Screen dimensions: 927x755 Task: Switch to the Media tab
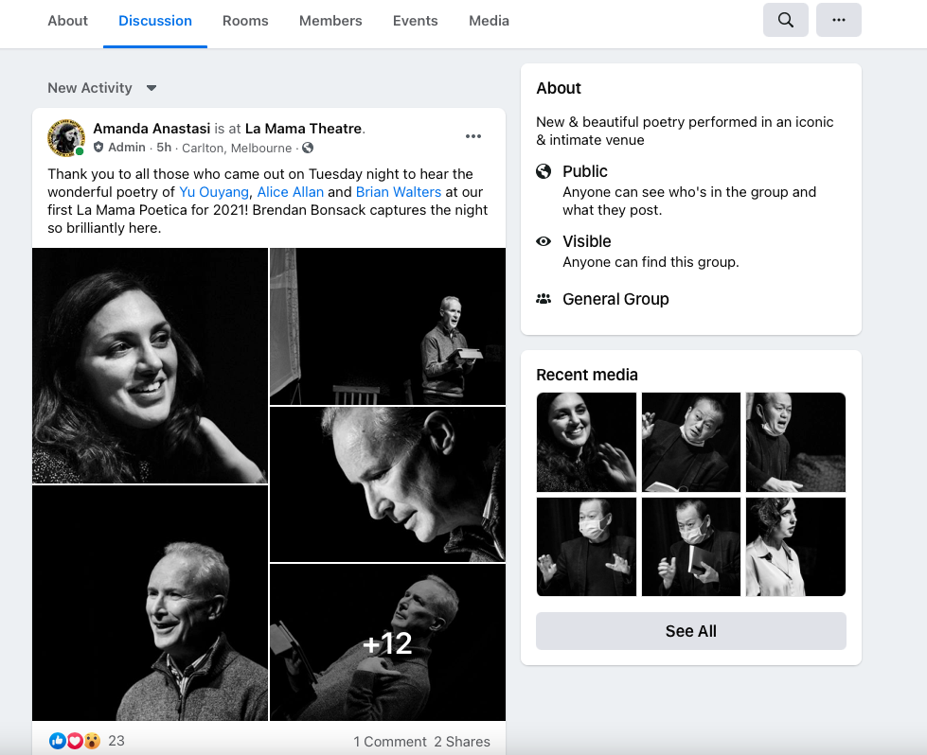point(489,21)
